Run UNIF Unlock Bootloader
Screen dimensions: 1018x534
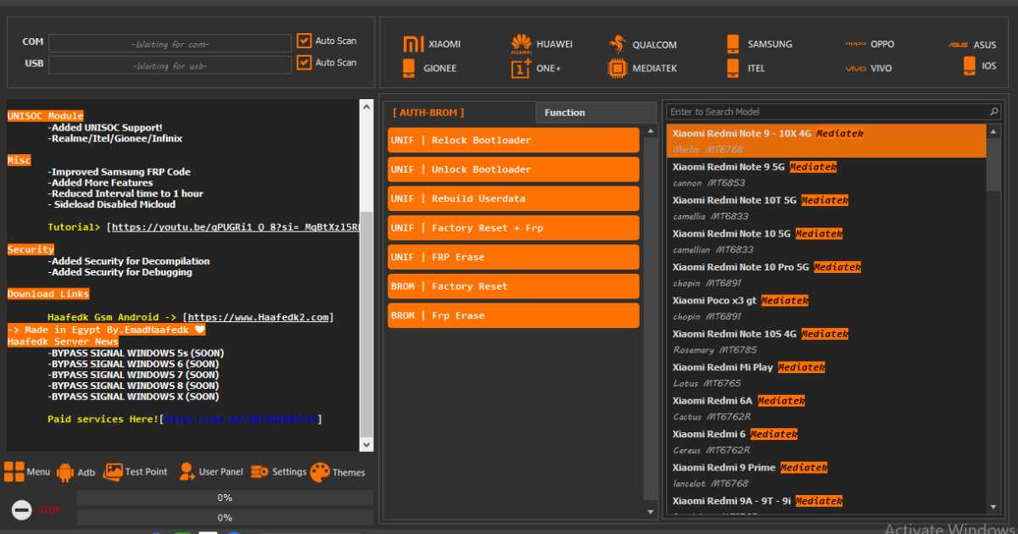coord(513,170)
